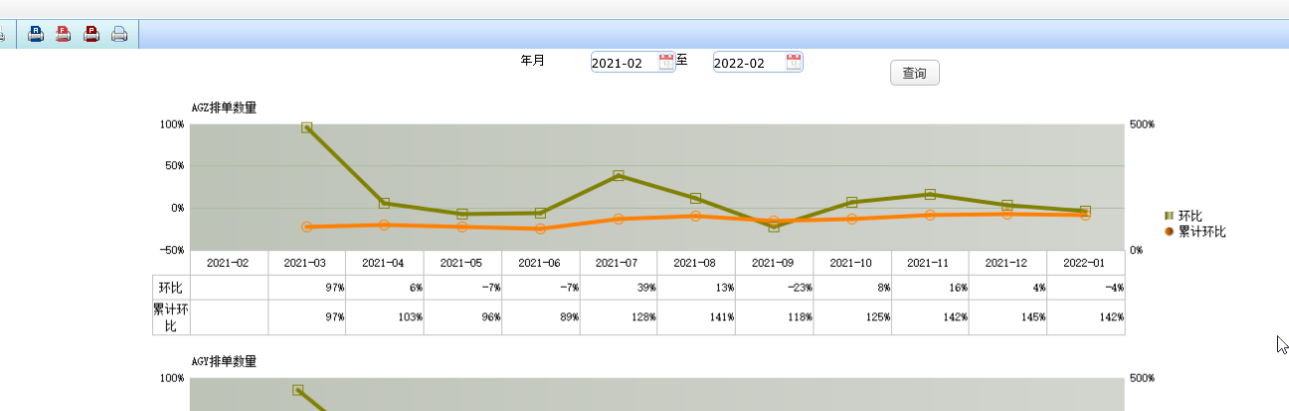1289x411 pixels.
Task: Click orange circle marker at 2021-06
Action: [x=540, y=229]
